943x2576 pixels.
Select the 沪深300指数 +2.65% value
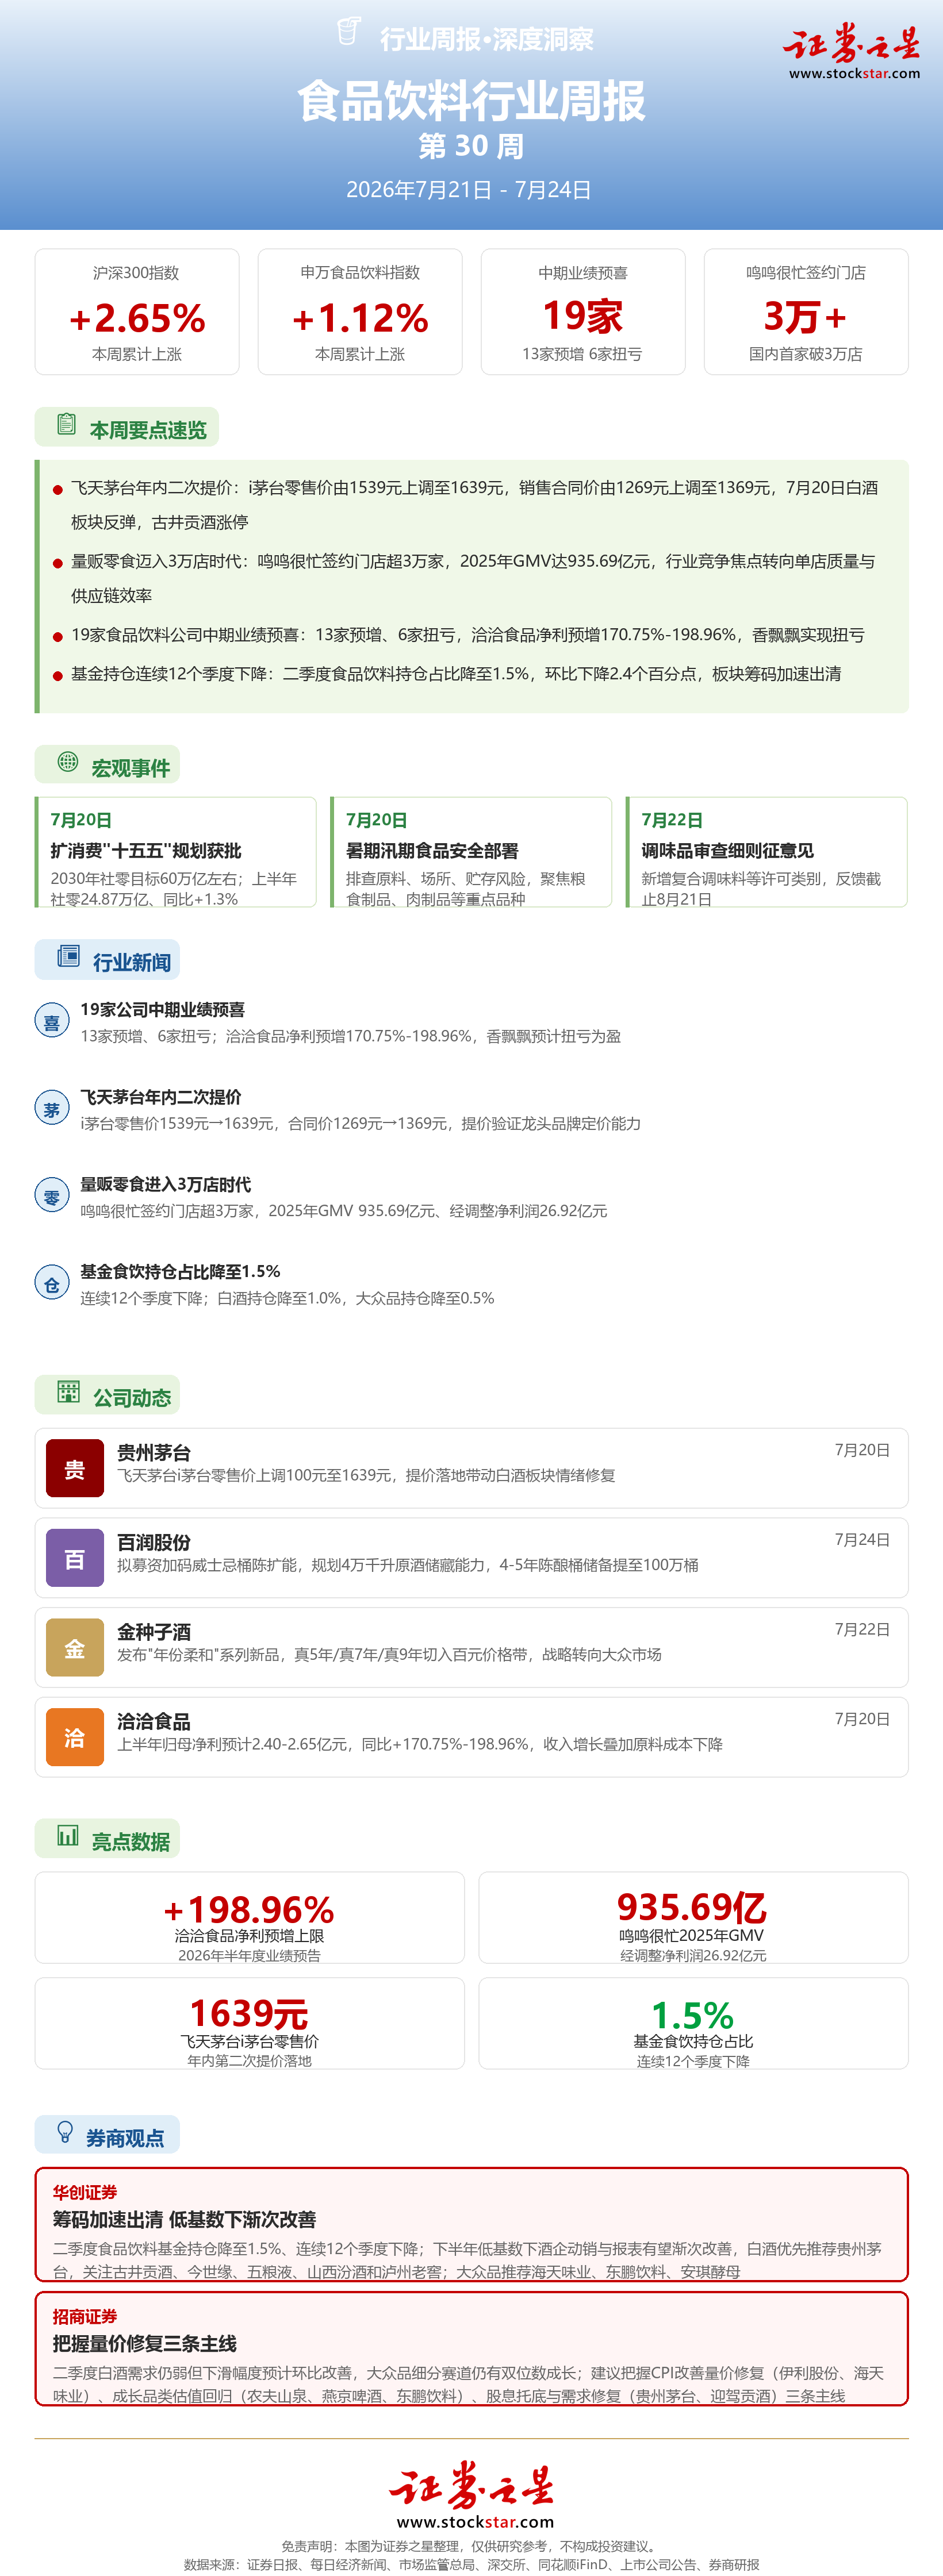tap(137, 319)
